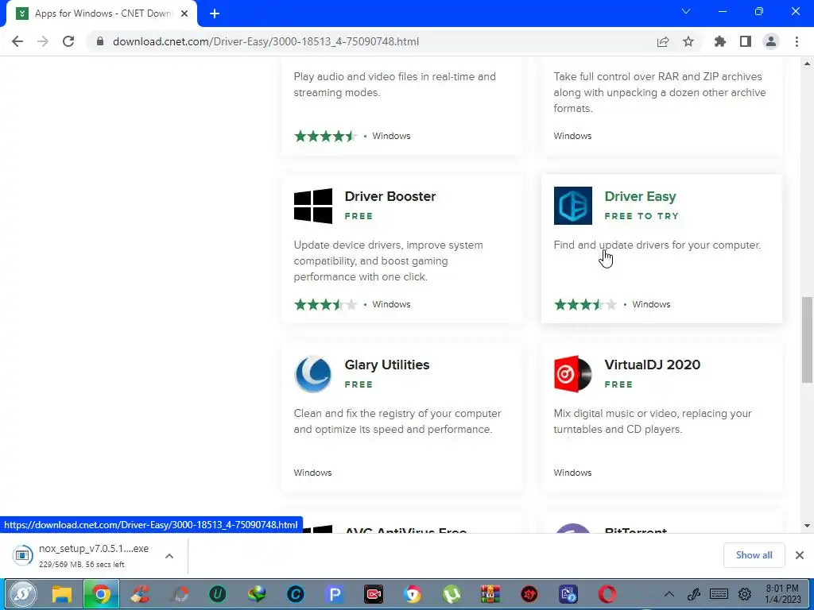Viewport: 814px width, 610px height.
Task: Open the purple P app taskbar icon
Action: pos(335,594)
